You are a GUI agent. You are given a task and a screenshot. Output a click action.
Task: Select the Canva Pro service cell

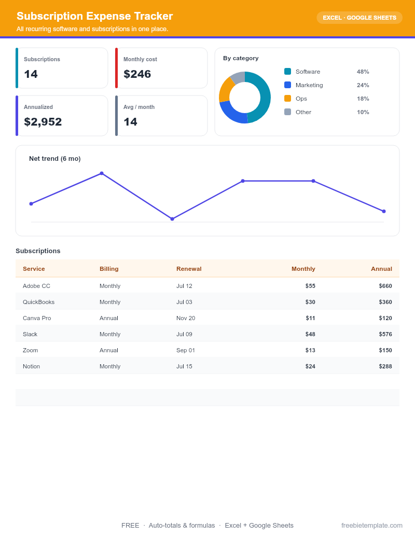[37, 318]
